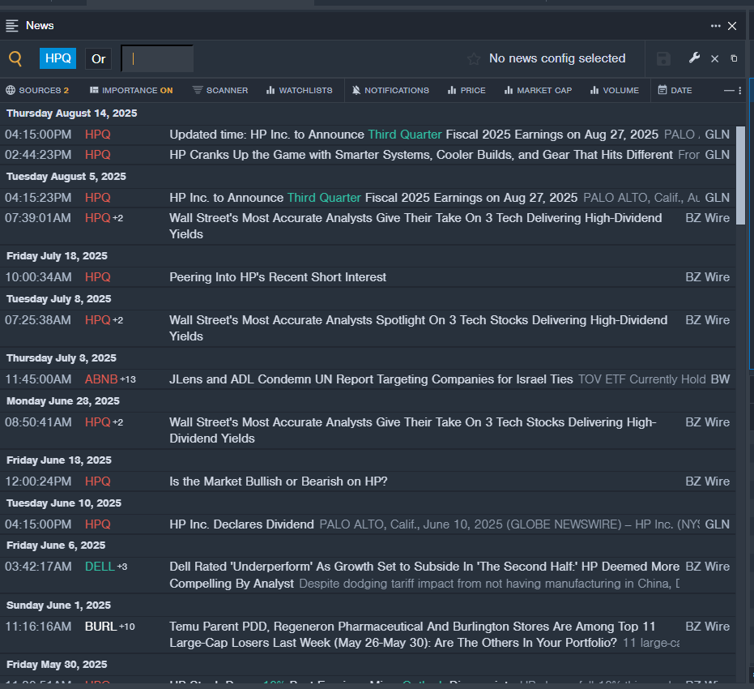Open the three-dot panel options menu

(x=716, y=25)
